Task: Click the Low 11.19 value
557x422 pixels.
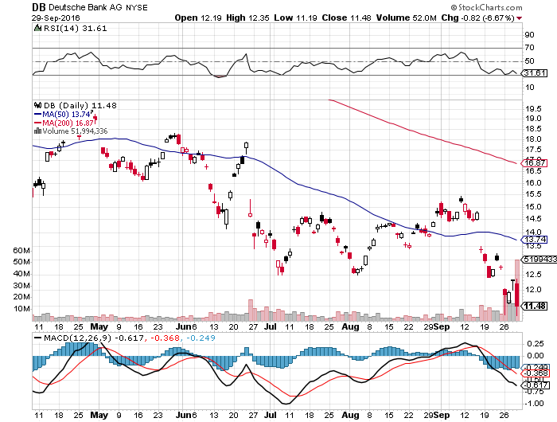Action: point(295,18)
